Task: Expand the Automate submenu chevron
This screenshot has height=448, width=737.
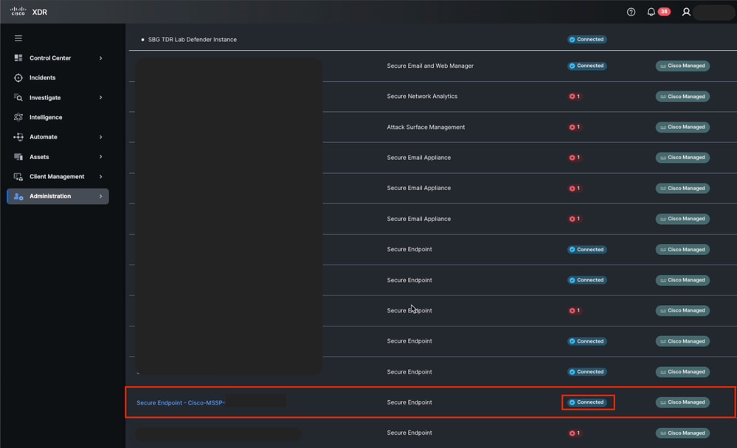Action: 100,136
